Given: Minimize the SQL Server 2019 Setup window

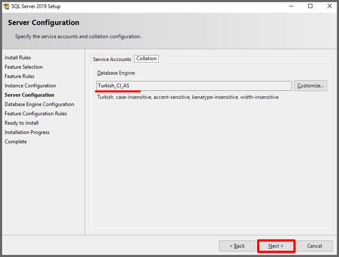Looking at the screenshot, I should pos(291,6).
